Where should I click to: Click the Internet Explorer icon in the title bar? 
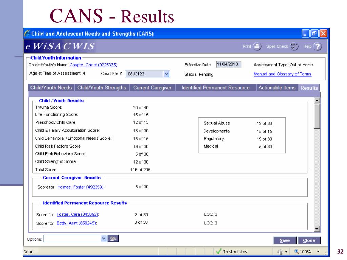coord(27,34)
